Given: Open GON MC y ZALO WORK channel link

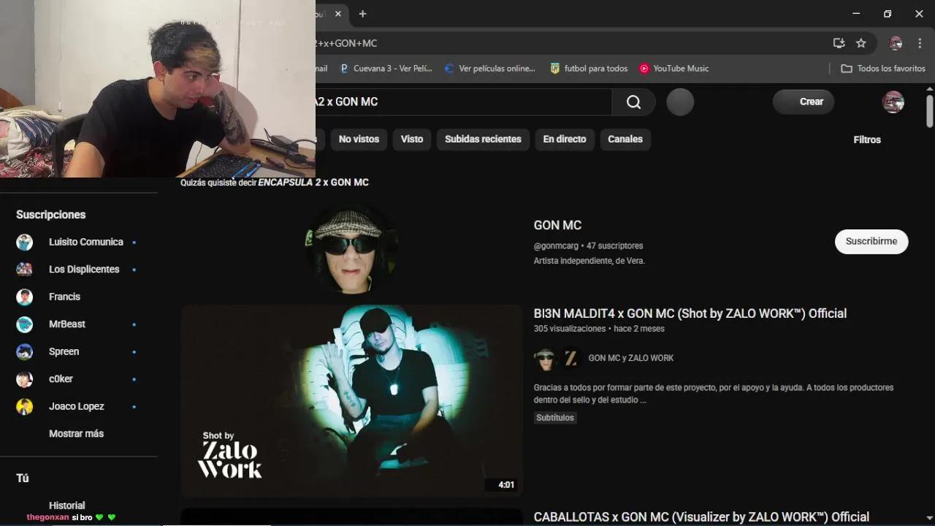Looking at the screenshot, I should 631,358.
